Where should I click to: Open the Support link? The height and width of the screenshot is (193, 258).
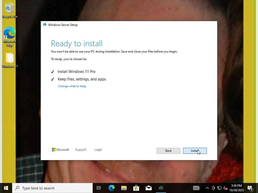coord(81,150)
